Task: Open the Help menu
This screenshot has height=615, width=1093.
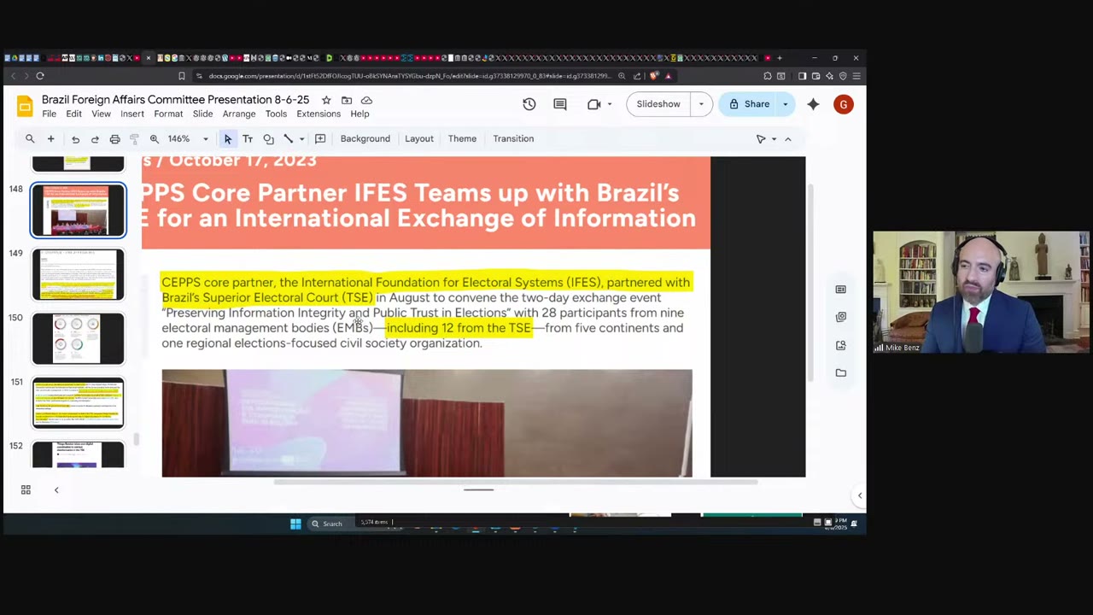Action: tap(359, 114)
